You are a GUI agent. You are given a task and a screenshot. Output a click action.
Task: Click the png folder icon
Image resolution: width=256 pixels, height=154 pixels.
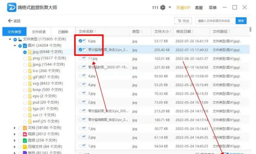[x=30, y=58]
